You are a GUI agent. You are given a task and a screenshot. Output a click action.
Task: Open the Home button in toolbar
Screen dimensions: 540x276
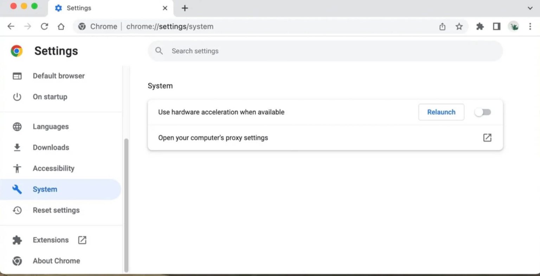61,26
